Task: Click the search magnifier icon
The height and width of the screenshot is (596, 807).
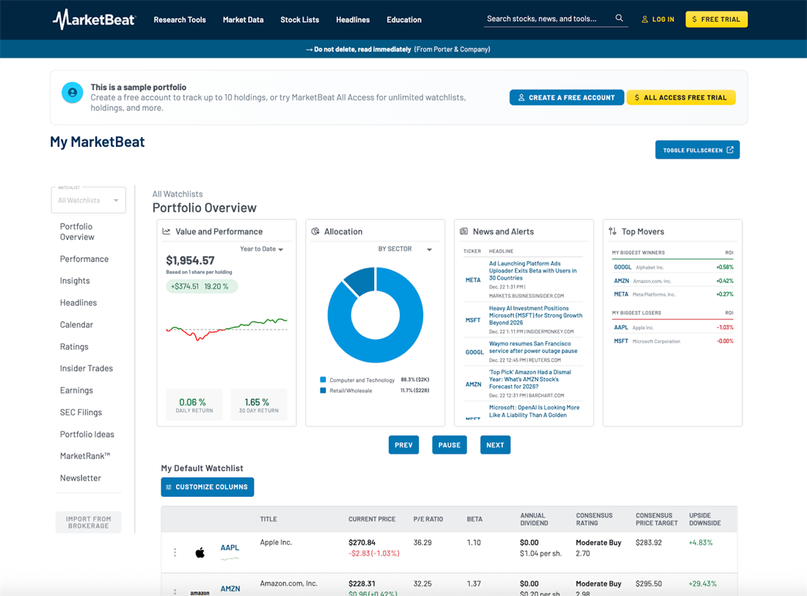Action: (619, 18)
